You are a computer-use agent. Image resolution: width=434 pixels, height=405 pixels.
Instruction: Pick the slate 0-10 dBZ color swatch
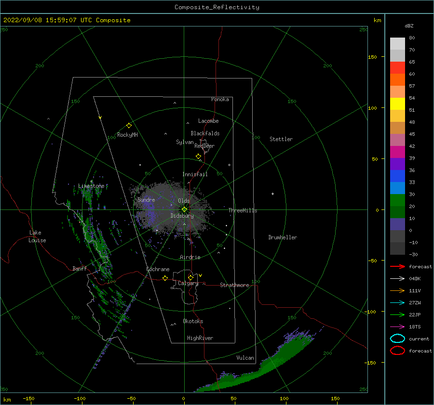point(397,224)
